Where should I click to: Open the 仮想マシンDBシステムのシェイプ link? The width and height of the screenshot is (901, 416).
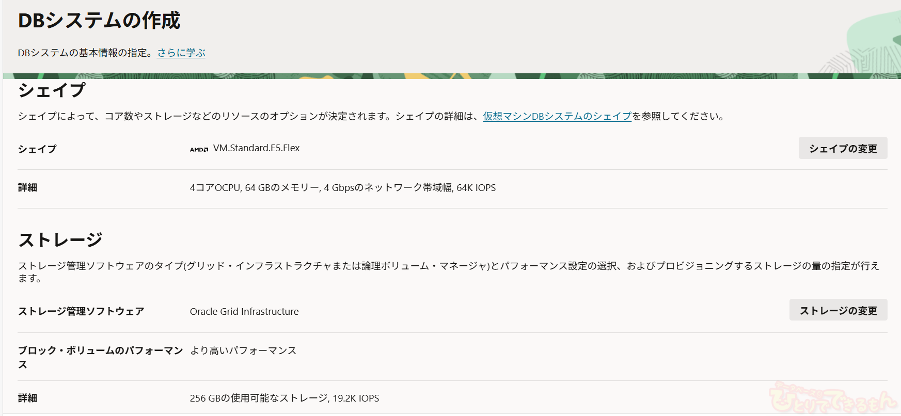[x=557, y=116]
